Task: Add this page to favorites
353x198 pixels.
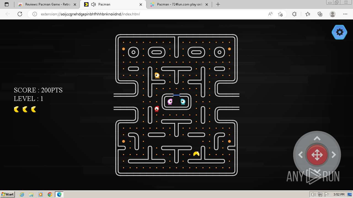Action: click(x=280, y=14)
